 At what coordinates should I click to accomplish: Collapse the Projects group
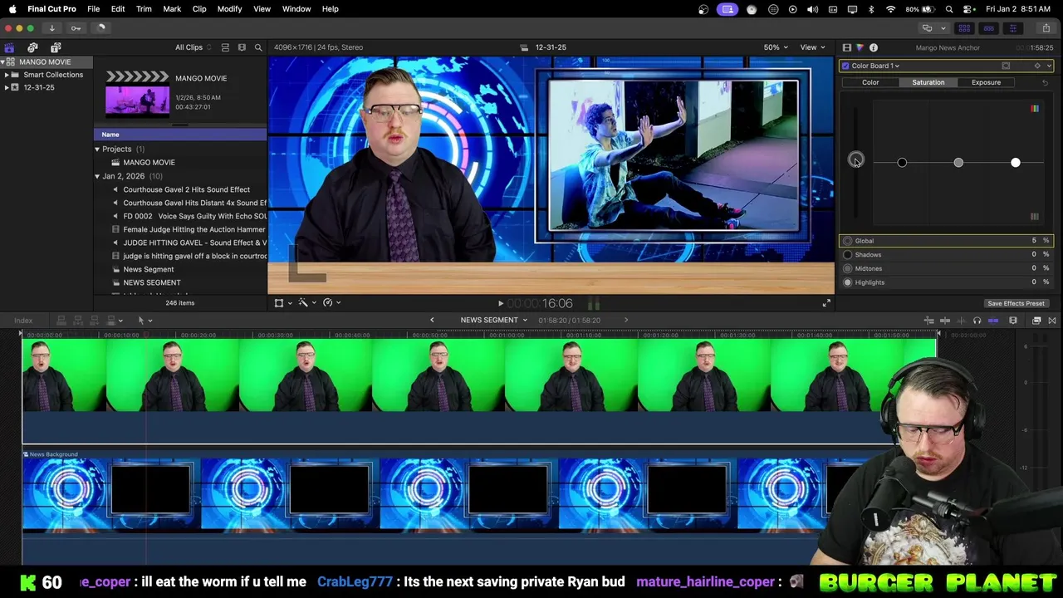tap(97, 149)
